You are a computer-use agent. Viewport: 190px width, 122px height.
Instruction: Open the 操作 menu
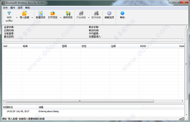coord(13,8)
